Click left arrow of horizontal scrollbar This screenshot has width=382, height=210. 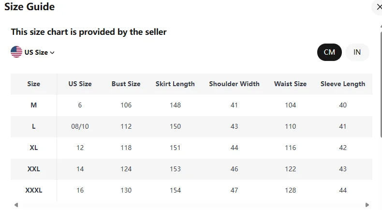click(15, 205)
